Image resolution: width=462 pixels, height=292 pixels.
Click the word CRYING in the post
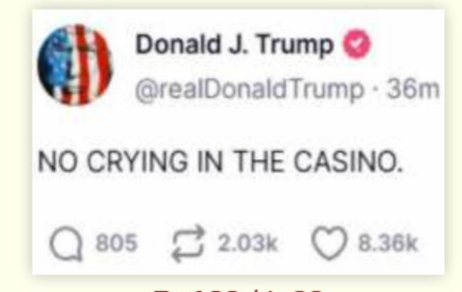[x=137, y=161]
